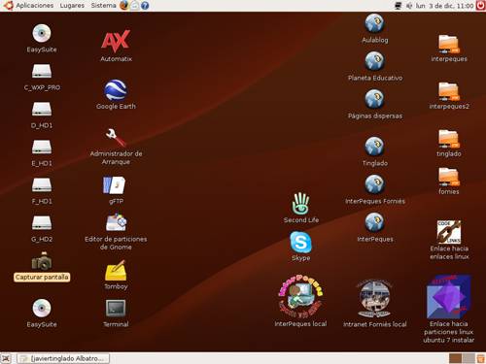The image size is (486, 364).
Task: Click the date and time clock
Action: click(444, 6)
